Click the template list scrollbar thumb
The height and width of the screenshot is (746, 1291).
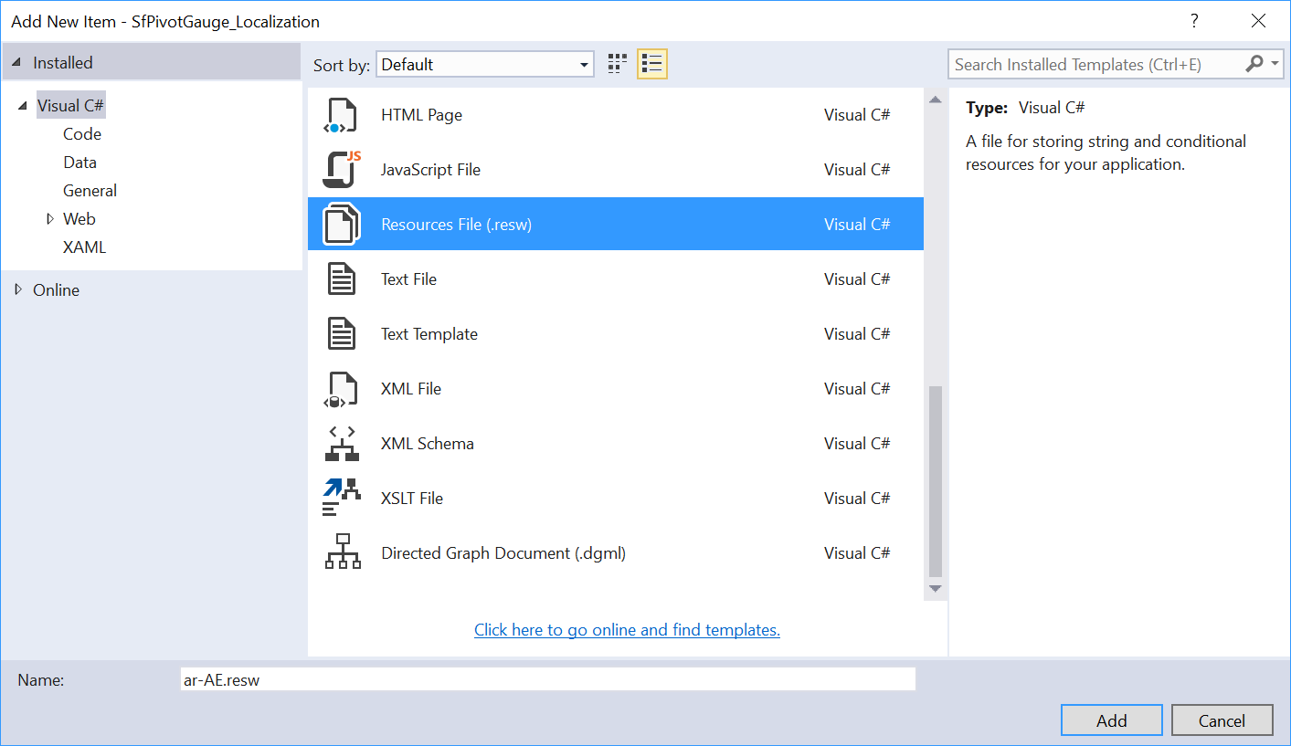click(x=935, y=480)
